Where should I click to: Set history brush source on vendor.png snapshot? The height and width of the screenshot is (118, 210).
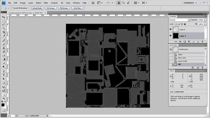pyautogui.click(x=171, y=49)
